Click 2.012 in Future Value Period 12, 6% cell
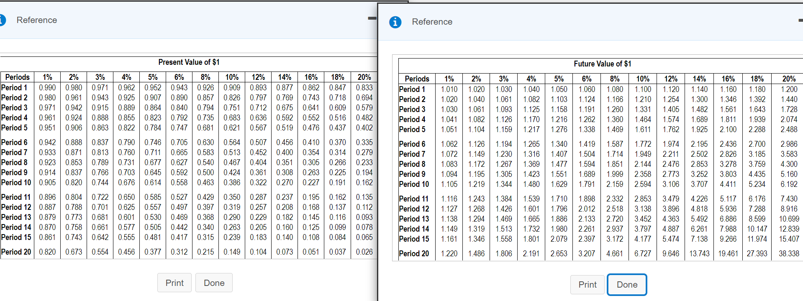 587,209
